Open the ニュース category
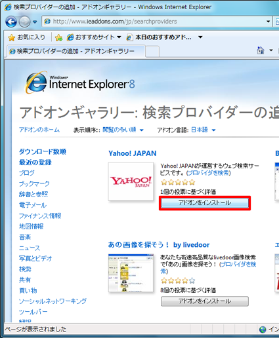The height and width of the screenshot is (338, 279). [30, 248]
